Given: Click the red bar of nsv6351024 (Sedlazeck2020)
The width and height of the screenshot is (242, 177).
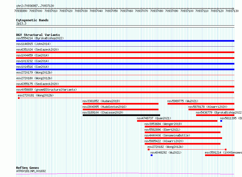Looking at the screenshot, I should [125, 52].
